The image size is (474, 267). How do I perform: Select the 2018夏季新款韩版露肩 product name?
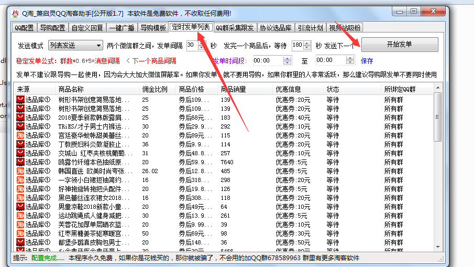point(94,118)
